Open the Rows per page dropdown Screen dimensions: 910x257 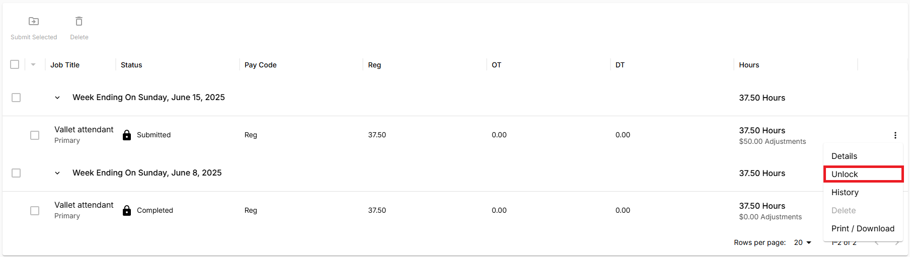point(803,242)
